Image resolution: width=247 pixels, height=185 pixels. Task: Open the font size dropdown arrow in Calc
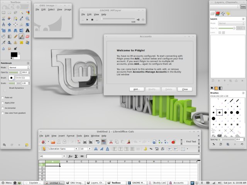[x=90, y=149]
